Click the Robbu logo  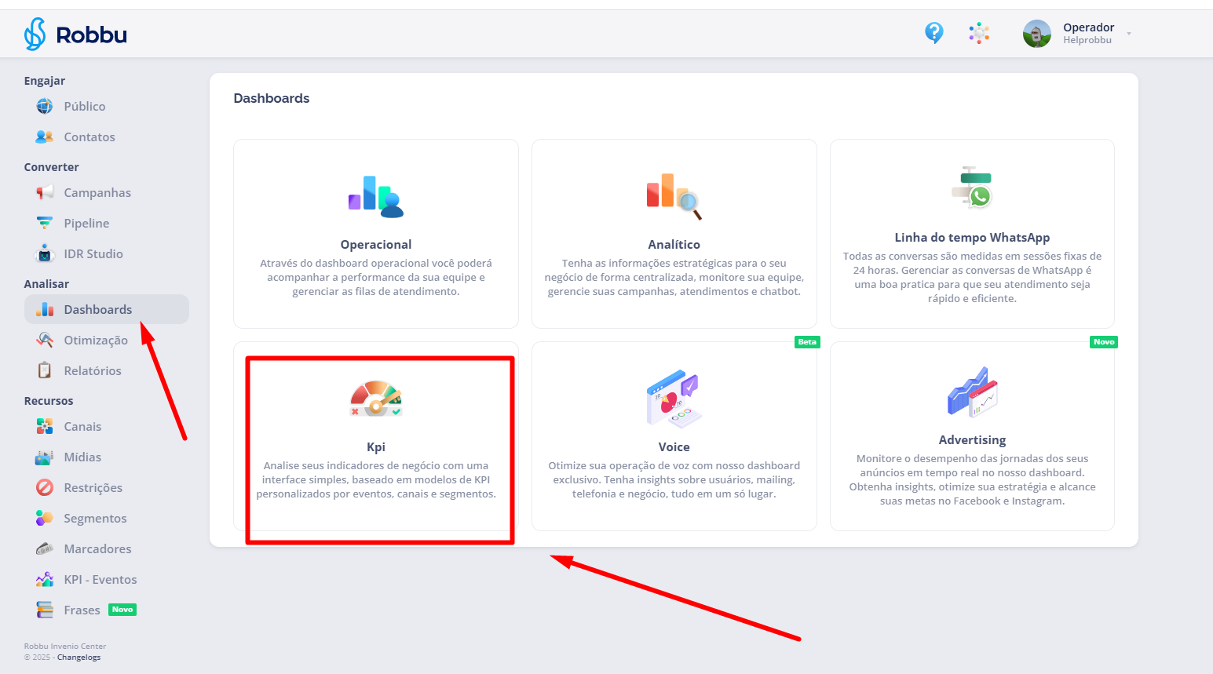pyautogui.click(x=75, y=35)
